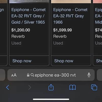Image resolution: width=102 pixels, height=102 pixels.
Task: Click address bar text epiphone ea-300 rvt
Action: [x=55, y=75]
